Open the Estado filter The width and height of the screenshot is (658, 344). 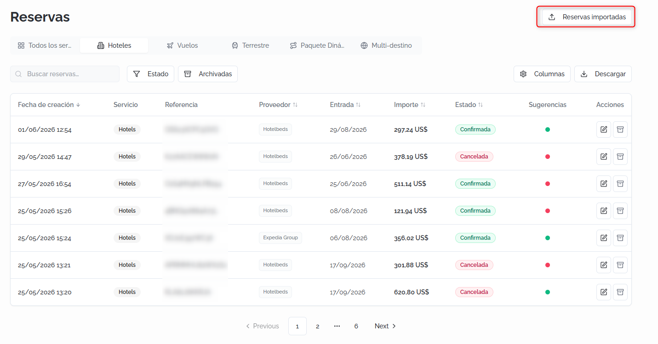[150, 74]
